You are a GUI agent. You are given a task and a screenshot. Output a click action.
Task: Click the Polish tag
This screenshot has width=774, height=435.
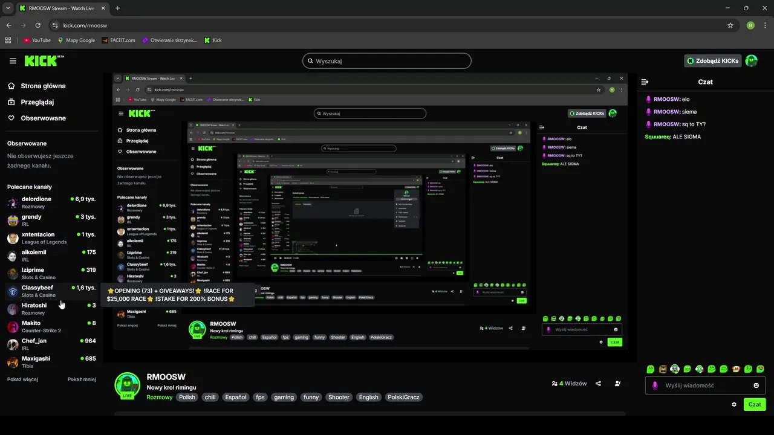(187, 397)
